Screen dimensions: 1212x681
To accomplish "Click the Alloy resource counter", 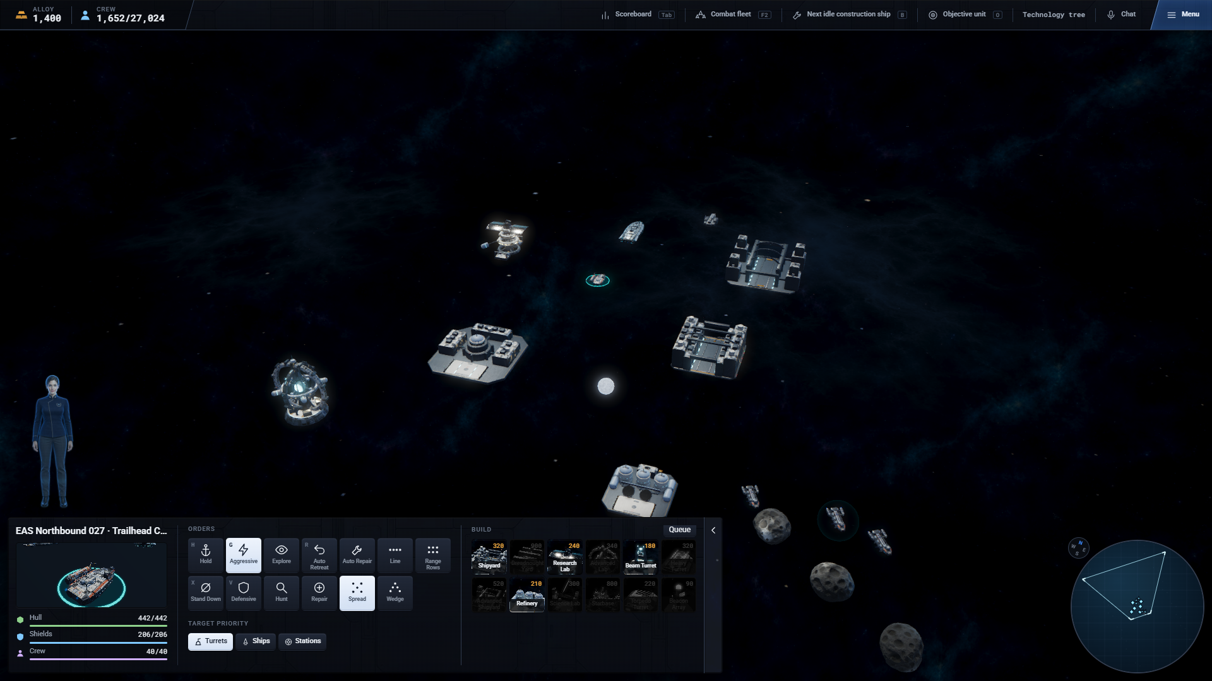I will coord(39,15).
